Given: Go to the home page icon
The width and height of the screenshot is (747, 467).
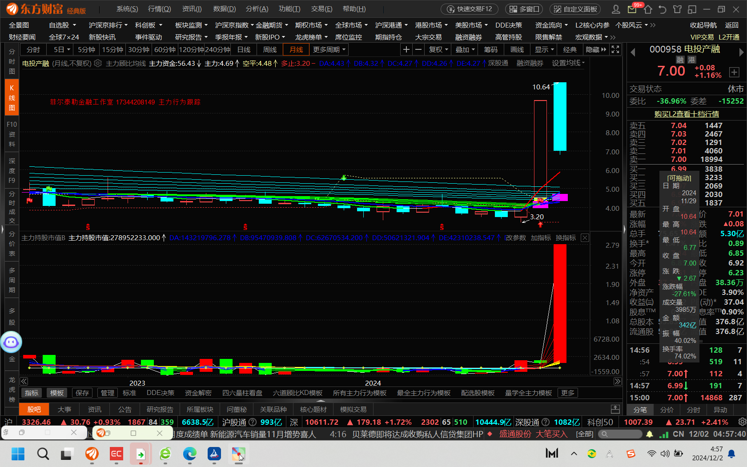Looking at the screenshot, I should [x=648, y=9].
